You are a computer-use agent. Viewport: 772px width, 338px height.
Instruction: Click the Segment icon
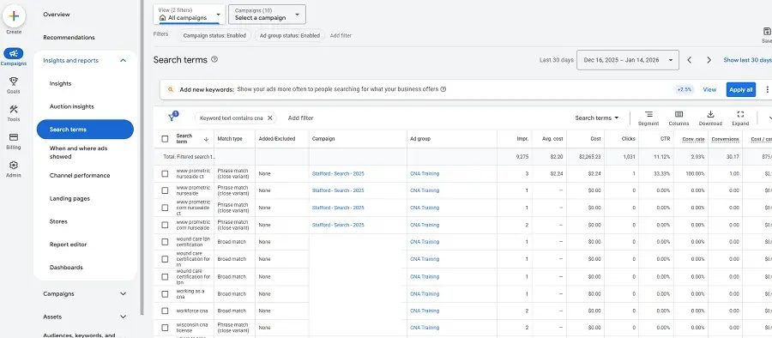click(x=648, y=114)
